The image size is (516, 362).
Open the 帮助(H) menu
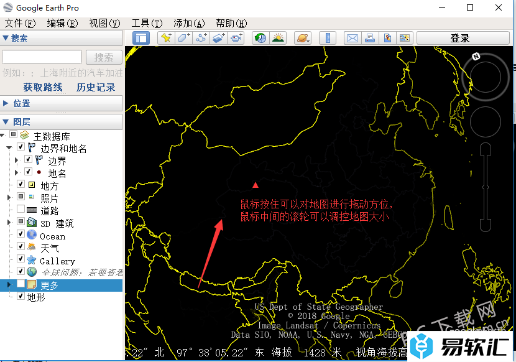tap(231, 24)
